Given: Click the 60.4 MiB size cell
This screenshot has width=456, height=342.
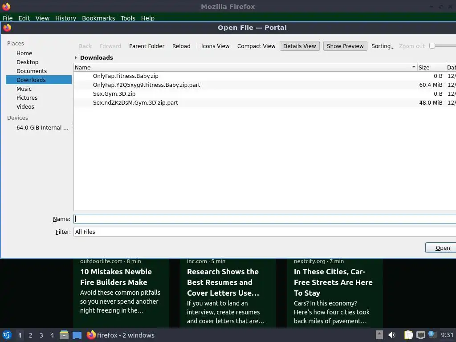Looking at the screenshot, I should (431, 85).
